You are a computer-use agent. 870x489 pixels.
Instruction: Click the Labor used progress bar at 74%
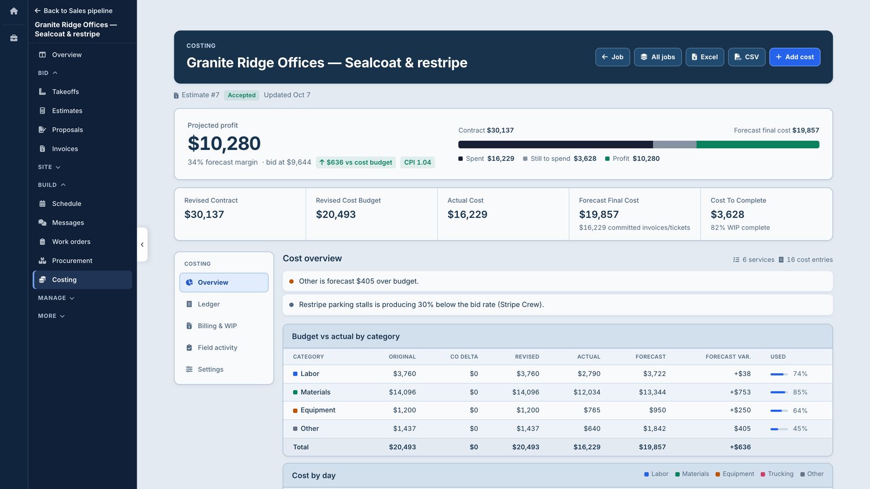779,374
